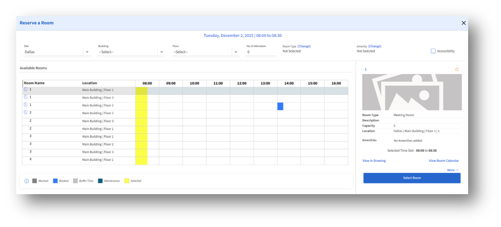Click clock icon beside room 2 on Floor 2
Screen dimensions: 501x227
tap(26, 113)
